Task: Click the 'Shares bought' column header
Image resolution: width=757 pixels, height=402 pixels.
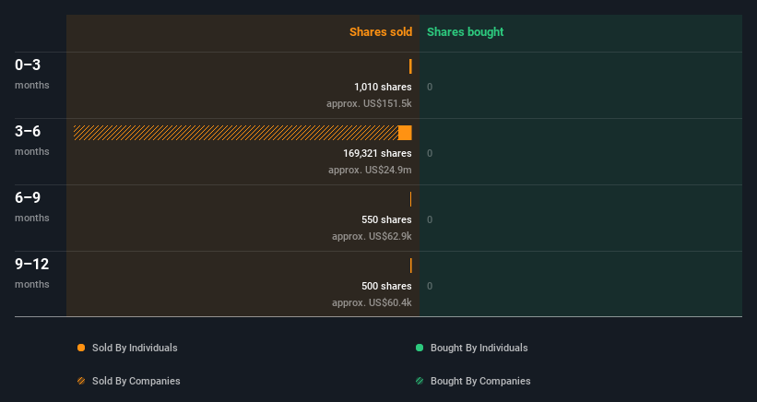Action: 465,32
